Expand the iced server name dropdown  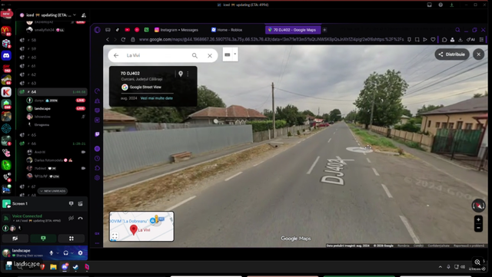(75, 15)
